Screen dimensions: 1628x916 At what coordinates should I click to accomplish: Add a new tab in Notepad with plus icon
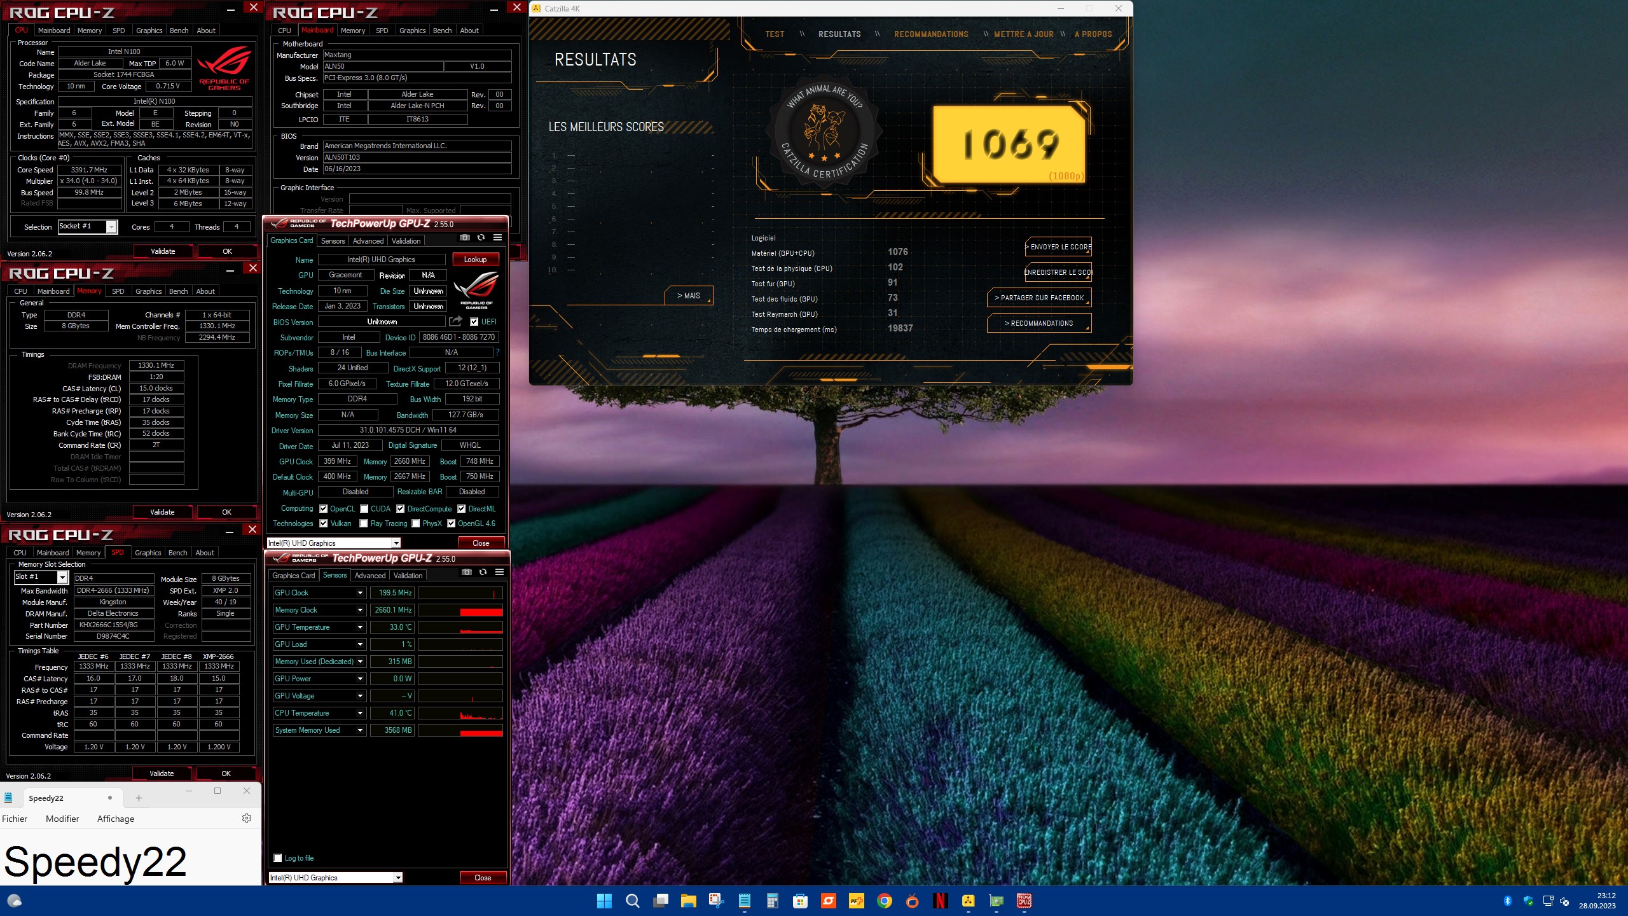tap(139, 798)
